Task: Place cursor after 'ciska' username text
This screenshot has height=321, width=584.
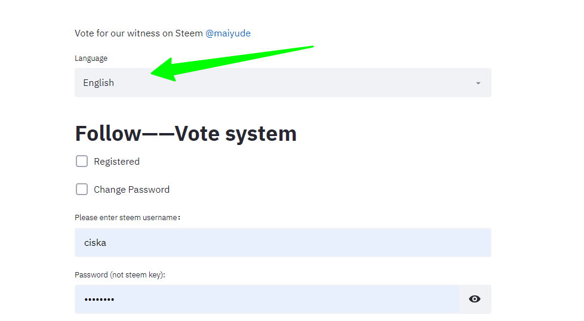Action: 107,242
